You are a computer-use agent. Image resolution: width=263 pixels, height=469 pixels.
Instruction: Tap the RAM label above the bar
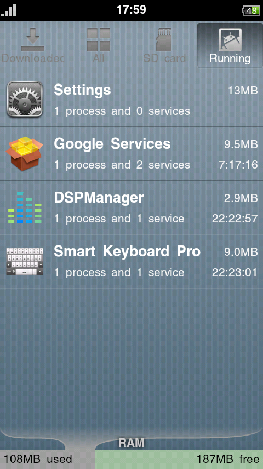131,443
